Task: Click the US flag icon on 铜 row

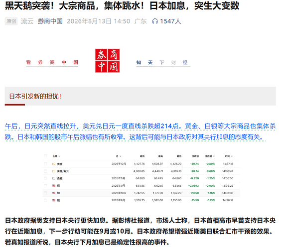Action: [x=54, y=185]
